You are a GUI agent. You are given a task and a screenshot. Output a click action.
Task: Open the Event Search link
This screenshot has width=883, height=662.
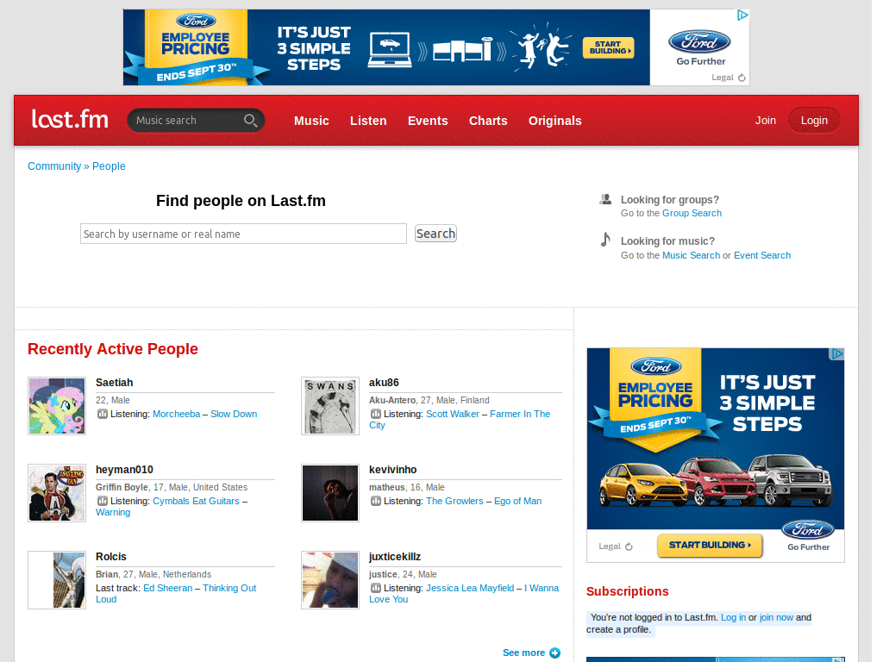click(762, 255)
